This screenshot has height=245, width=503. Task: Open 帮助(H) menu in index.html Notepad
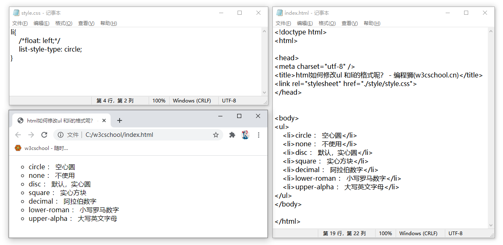pyautogui.click(x=372, y=23)
